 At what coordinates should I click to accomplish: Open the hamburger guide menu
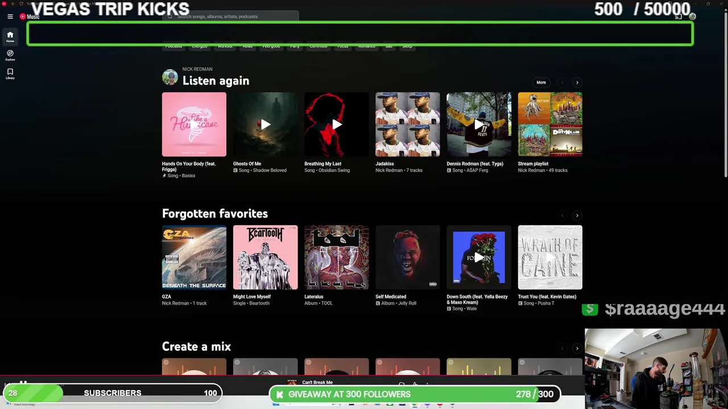pyautogui.click(x=10, y=16)
